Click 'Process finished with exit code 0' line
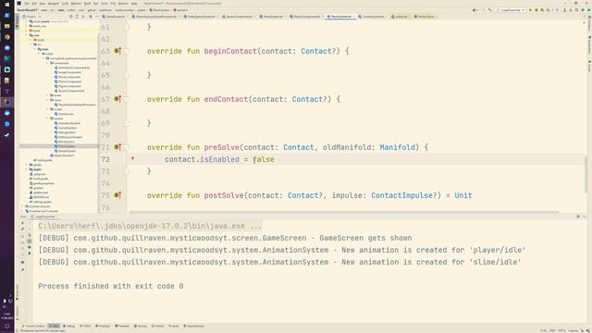 click(x=111, y=286)
